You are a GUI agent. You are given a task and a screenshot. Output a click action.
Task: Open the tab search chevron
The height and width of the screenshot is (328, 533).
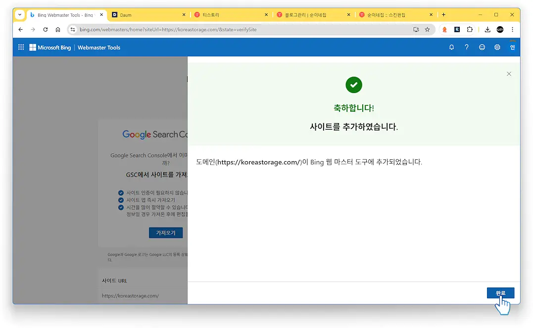20,15
